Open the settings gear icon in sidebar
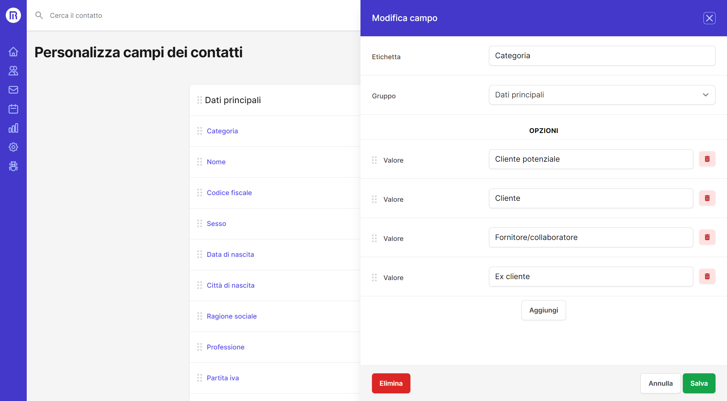The height and width of the screenshot is (401, 727). (x=13, y=147)
